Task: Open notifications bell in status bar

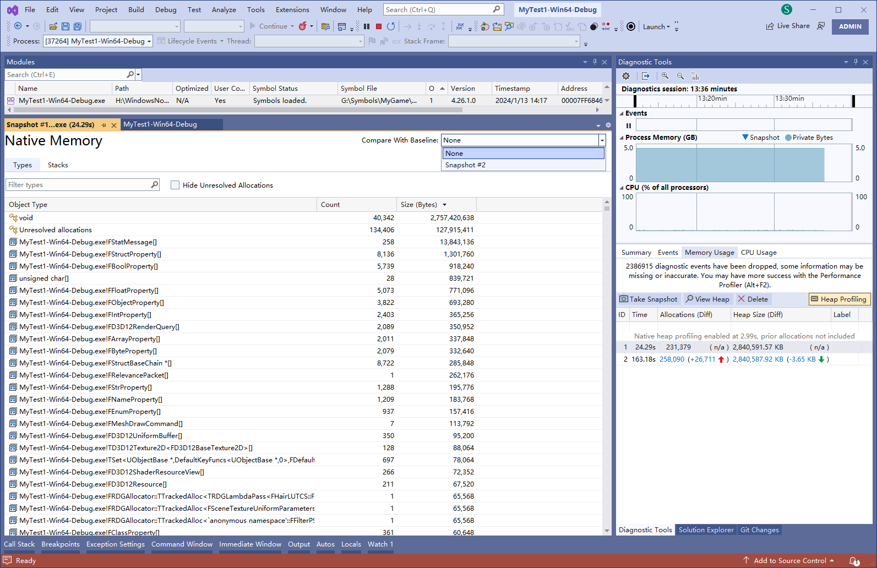Action: tap(854, 561)
